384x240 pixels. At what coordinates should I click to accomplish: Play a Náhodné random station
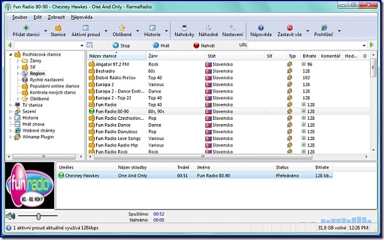(x=208, y=31)
